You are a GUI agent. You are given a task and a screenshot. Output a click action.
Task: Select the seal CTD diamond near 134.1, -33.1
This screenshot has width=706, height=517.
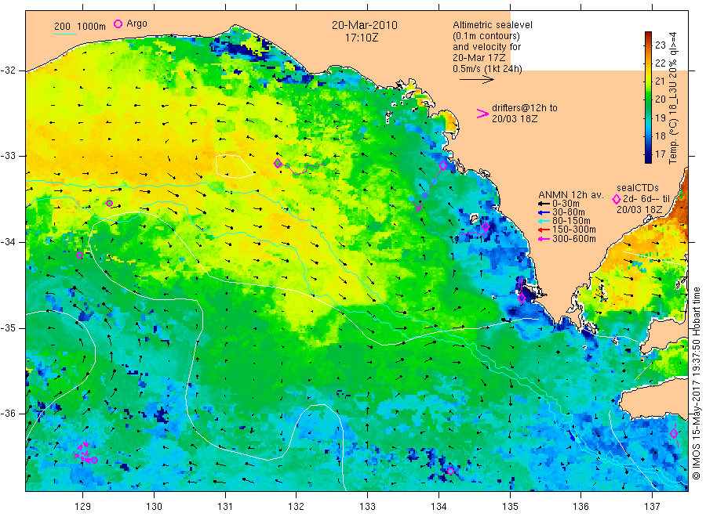click(x=443, y=165)
